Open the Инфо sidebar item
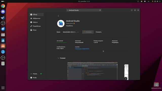 tap(36, 78)
